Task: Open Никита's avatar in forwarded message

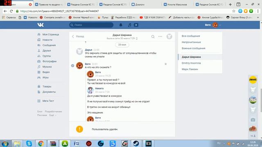Action: coord(90,90)
